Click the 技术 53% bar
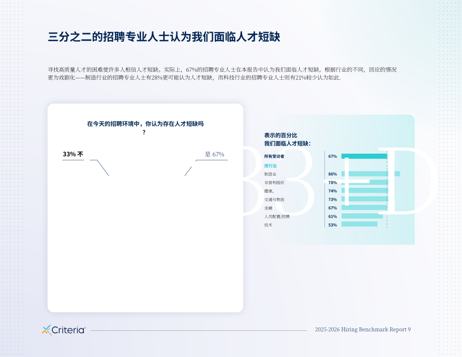The width and height of the screenshot is (462, 357). coord(360,224)
